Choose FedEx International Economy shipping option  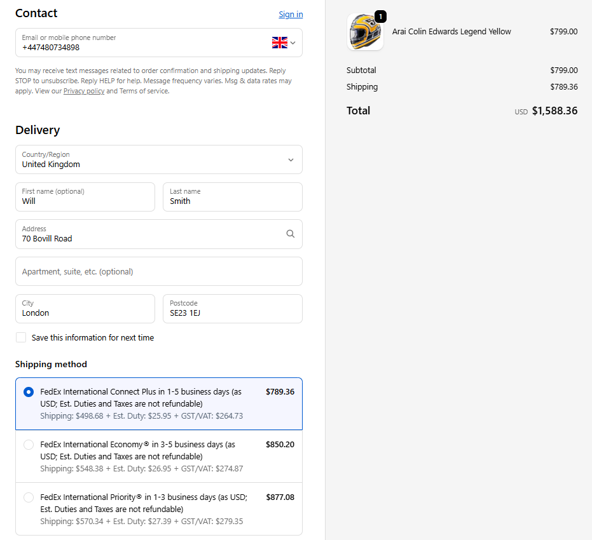click(29, 445)
